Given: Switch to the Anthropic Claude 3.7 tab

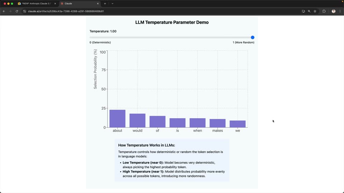Looking at the screenshot, I should (36, 4).
